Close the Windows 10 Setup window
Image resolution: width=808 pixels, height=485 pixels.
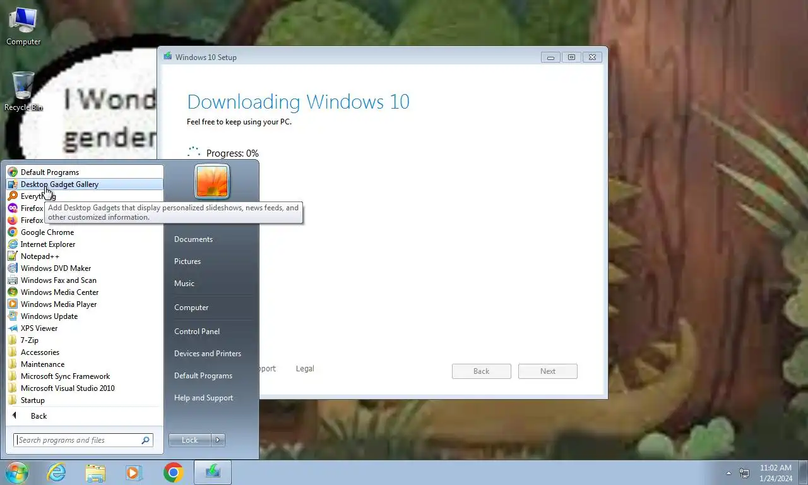pos(592,57)
